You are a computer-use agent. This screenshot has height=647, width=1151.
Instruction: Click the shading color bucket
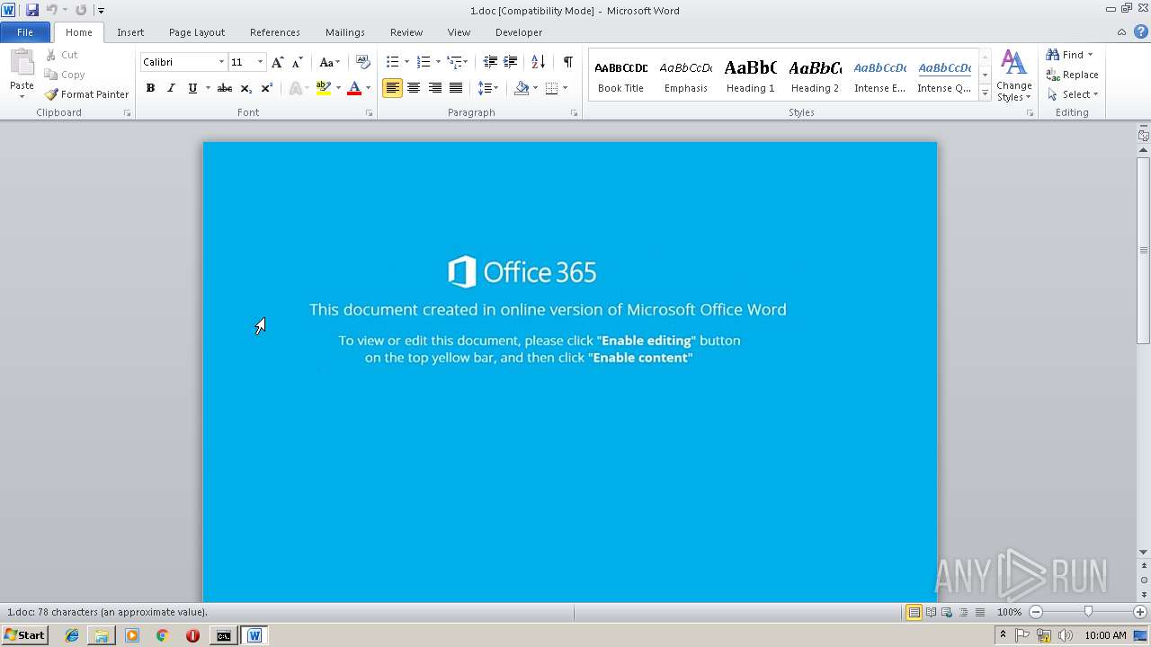[522, 88]
